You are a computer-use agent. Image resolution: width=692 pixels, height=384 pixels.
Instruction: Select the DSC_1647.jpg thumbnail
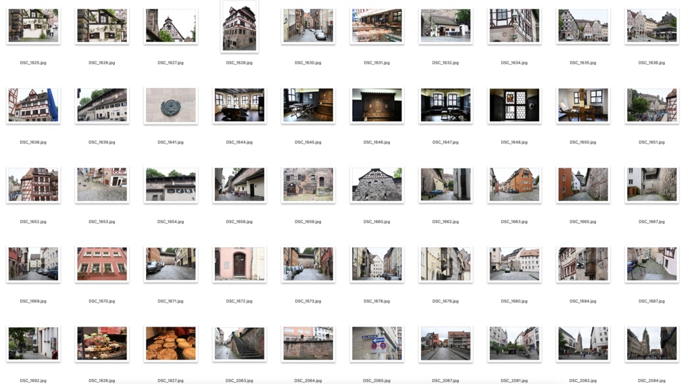pyautogui.click(x=445, y=105)
